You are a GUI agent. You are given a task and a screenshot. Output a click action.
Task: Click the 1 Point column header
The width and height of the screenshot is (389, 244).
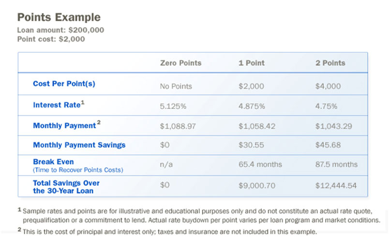pyautogui.click(x=252, y=63)
